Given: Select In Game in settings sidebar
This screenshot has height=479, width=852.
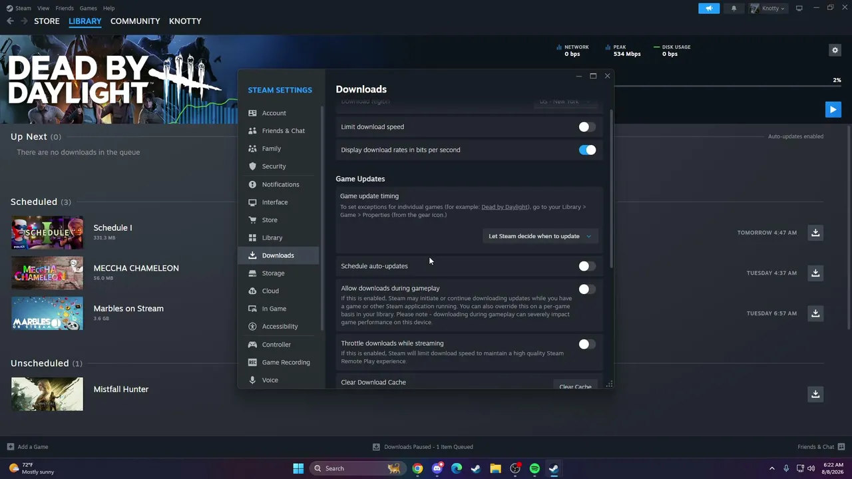Looking at the screenshot, I should [278, 309].
